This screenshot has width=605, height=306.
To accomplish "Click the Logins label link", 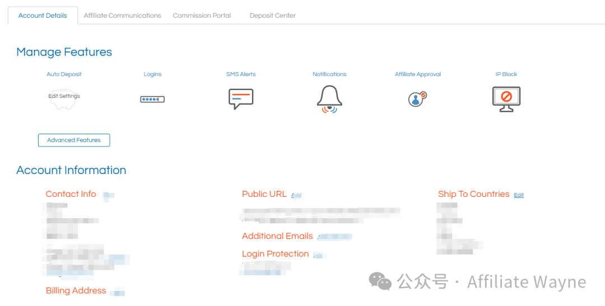I will (x=152, y=74).
